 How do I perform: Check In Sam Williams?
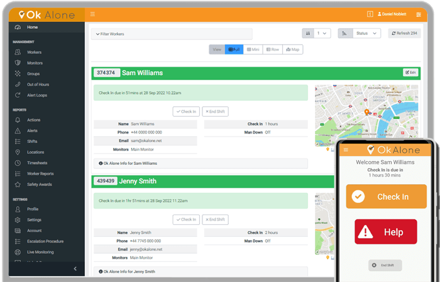pos(186,112)
